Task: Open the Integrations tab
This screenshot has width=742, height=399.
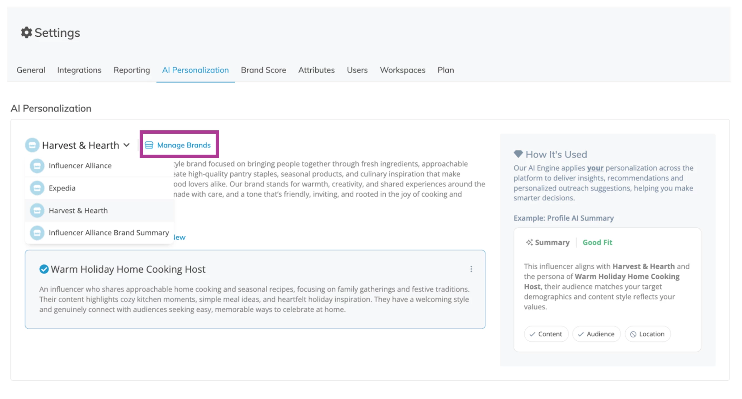Action: [79, 70]
